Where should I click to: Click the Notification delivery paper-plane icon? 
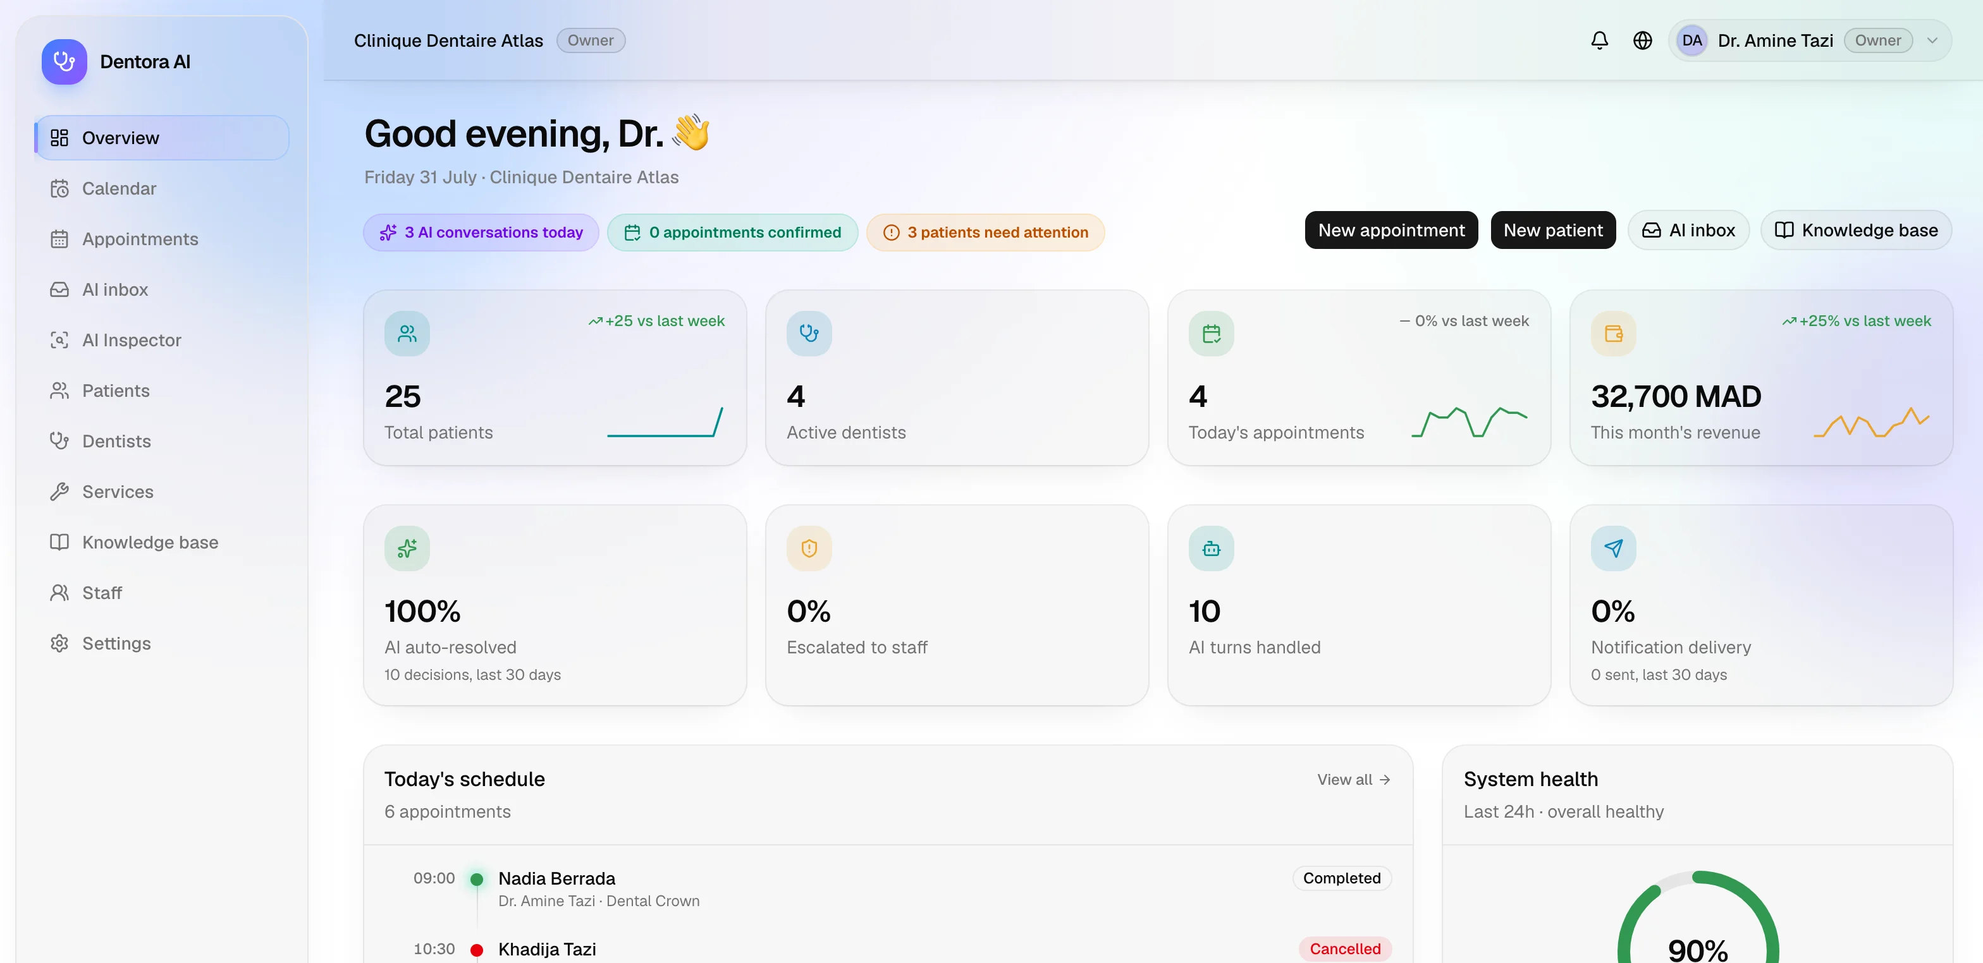tap(1614, 548)
